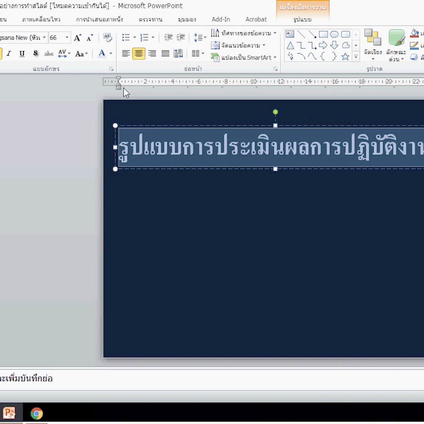Toggle italic formatting
The width and height of the screenshot is (424, 424).
tap(9, 53)
